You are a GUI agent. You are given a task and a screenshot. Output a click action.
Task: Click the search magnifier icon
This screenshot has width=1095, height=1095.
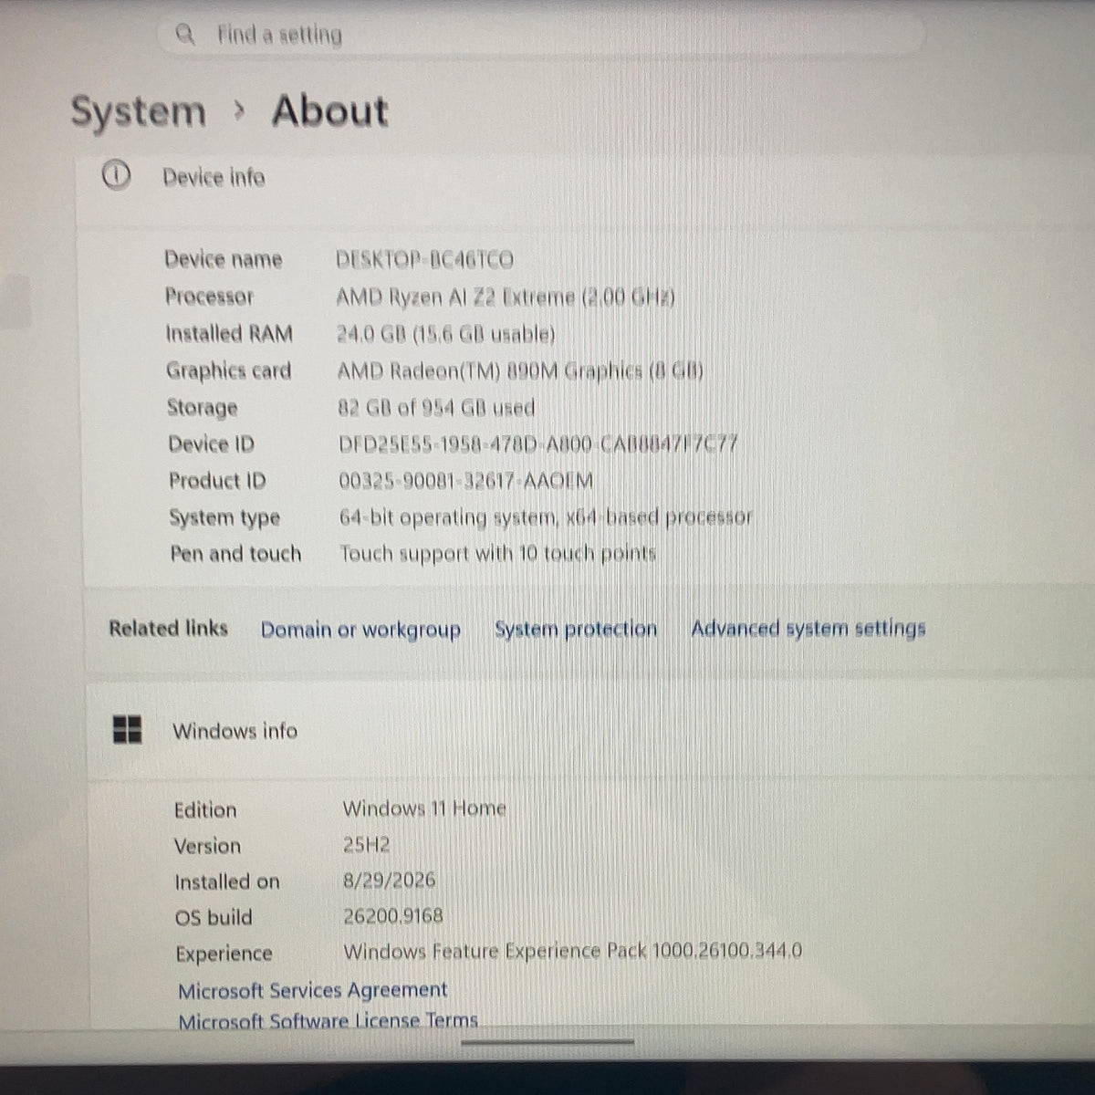[x=185, y=35]
